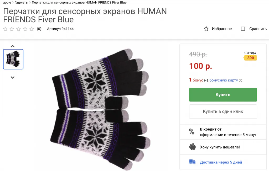Click Купить в один клик button
This screenshot has height=171, width=269.
tap(223, 111)
